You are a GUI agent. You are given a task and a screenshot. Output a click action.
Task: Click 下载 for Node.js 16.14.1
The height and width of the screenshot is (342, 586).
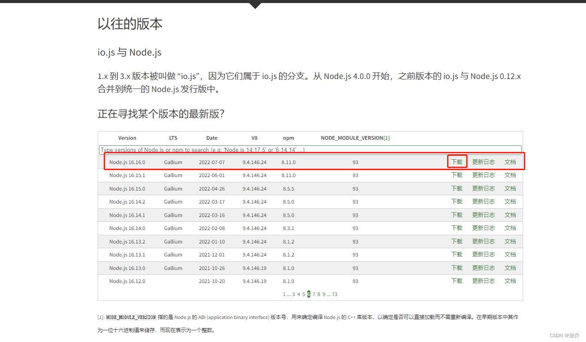pyautogui.click(x=457, y=215)
